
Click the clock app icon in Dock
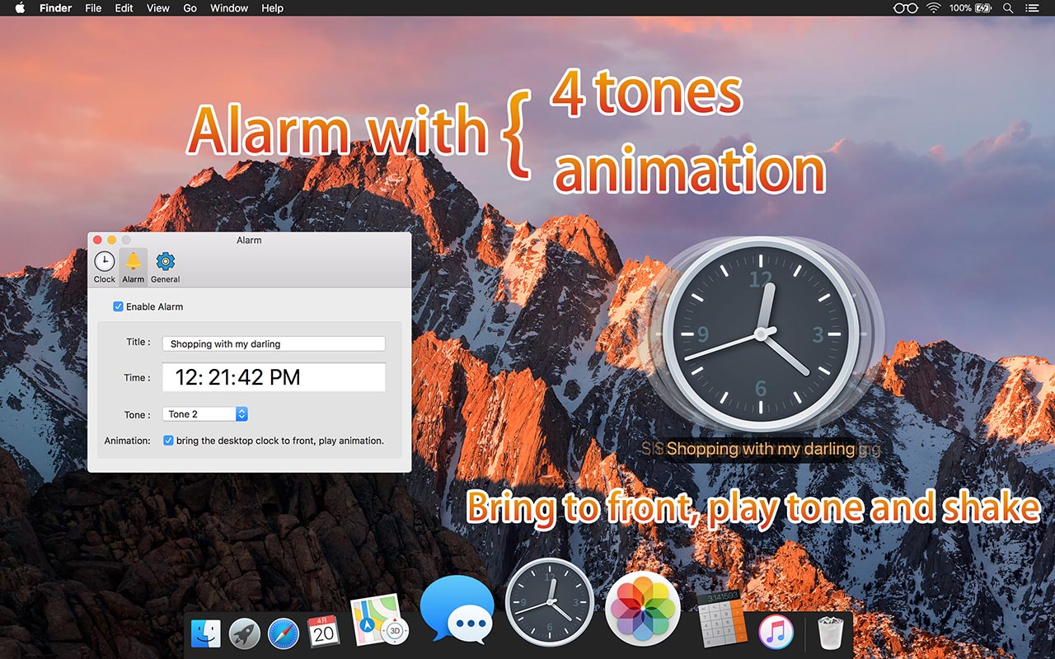coord(549,601)
